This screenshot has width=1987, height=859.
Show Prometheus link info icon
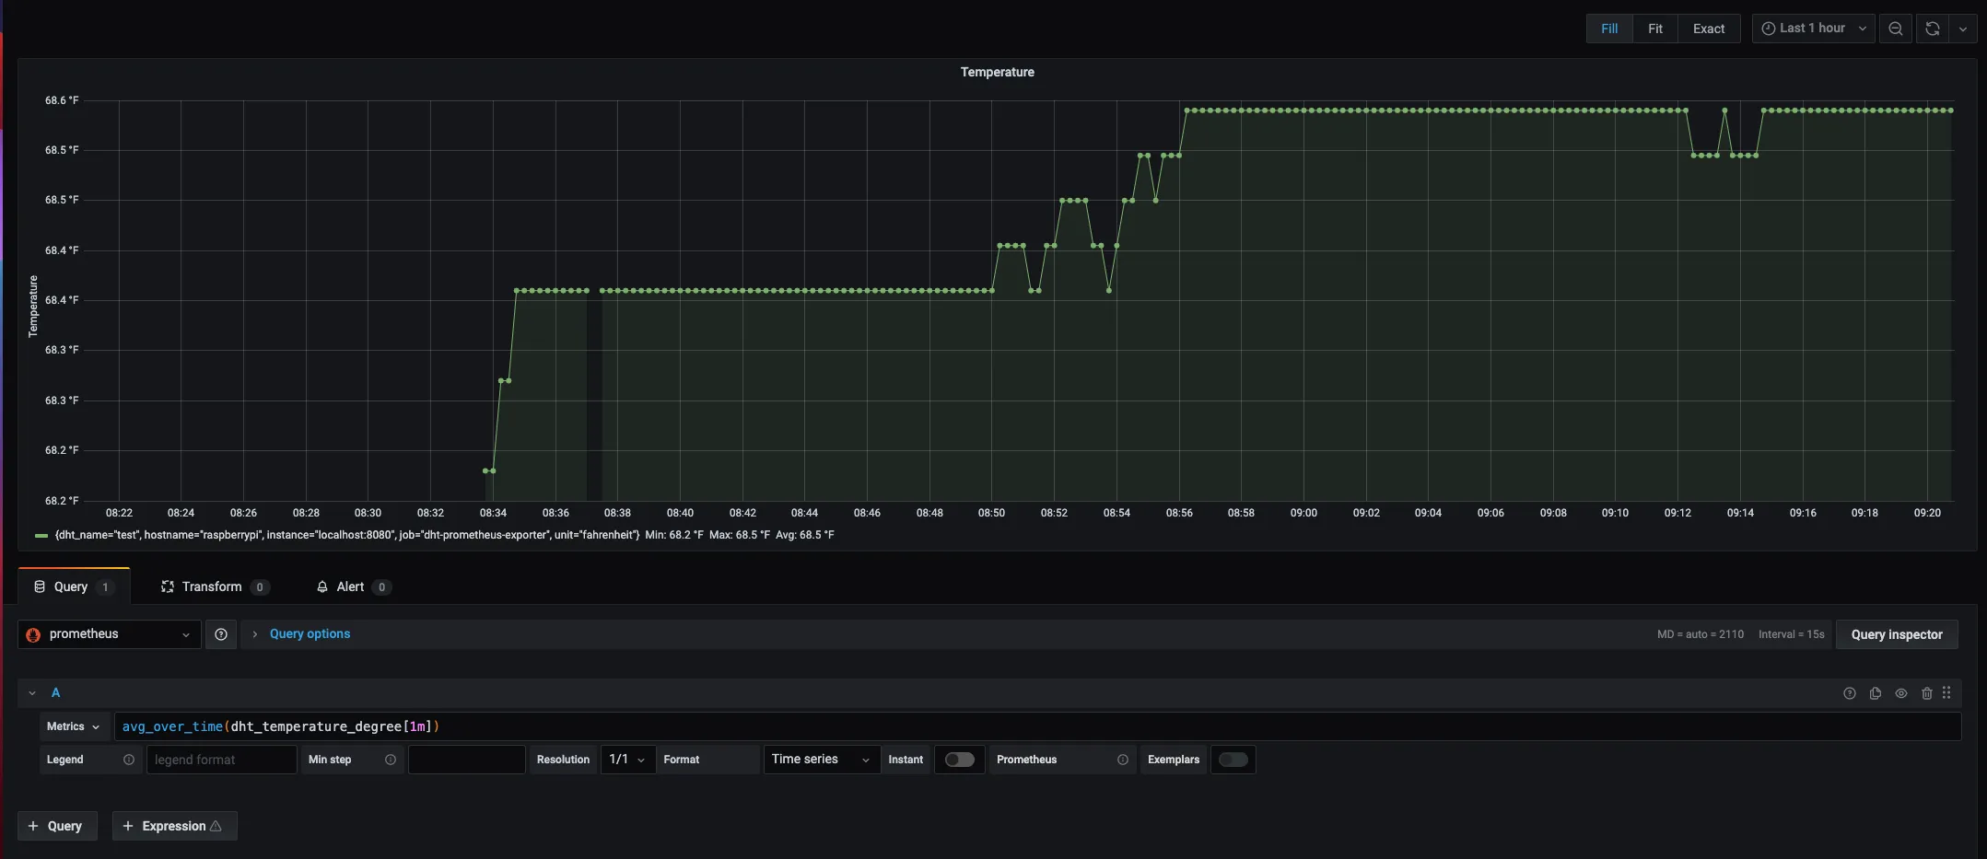click(x=1123, y=760)
